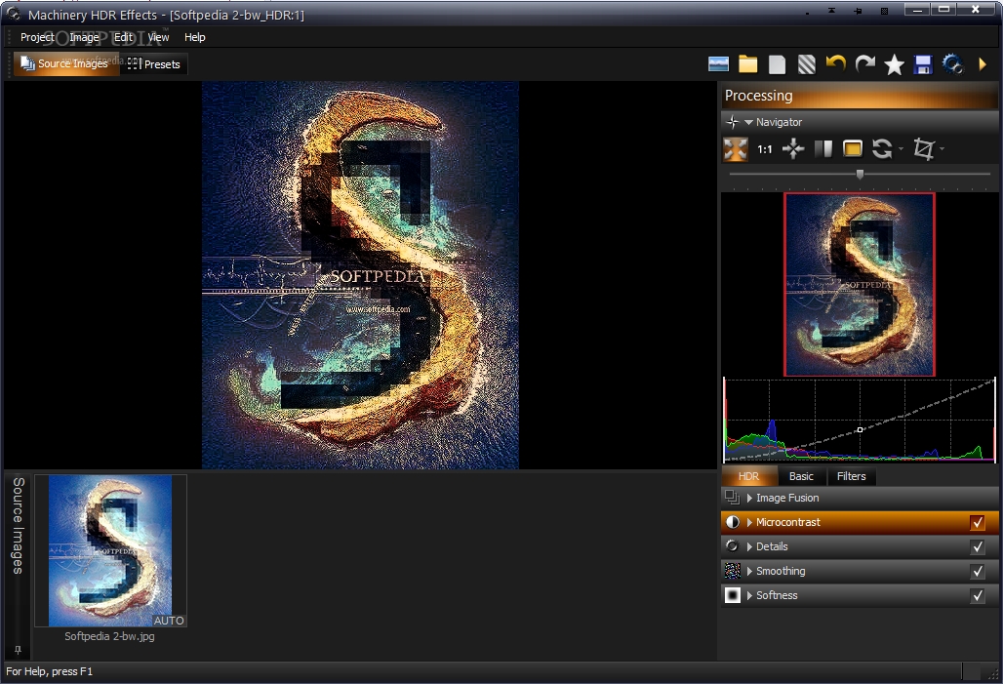This screenshot has width=1003, height=684.
Task: Expand the Image Fusion section
Action: 749,498
